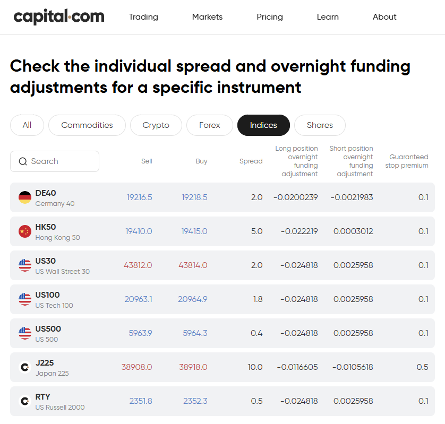Open the Pricing navigation item

270,17
